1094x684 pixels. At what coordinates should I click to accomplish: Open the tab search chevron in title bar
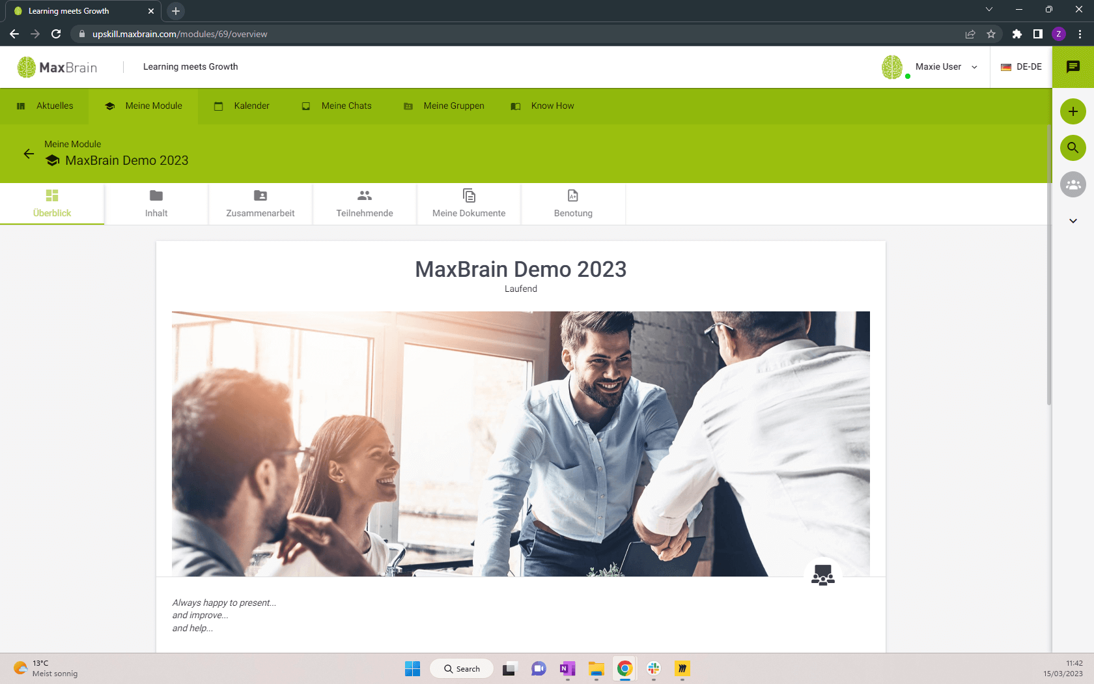(x=989, y=10)
